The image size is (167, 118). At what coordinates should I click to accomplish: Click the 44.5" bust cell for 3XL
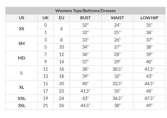[x=85, y=106]
